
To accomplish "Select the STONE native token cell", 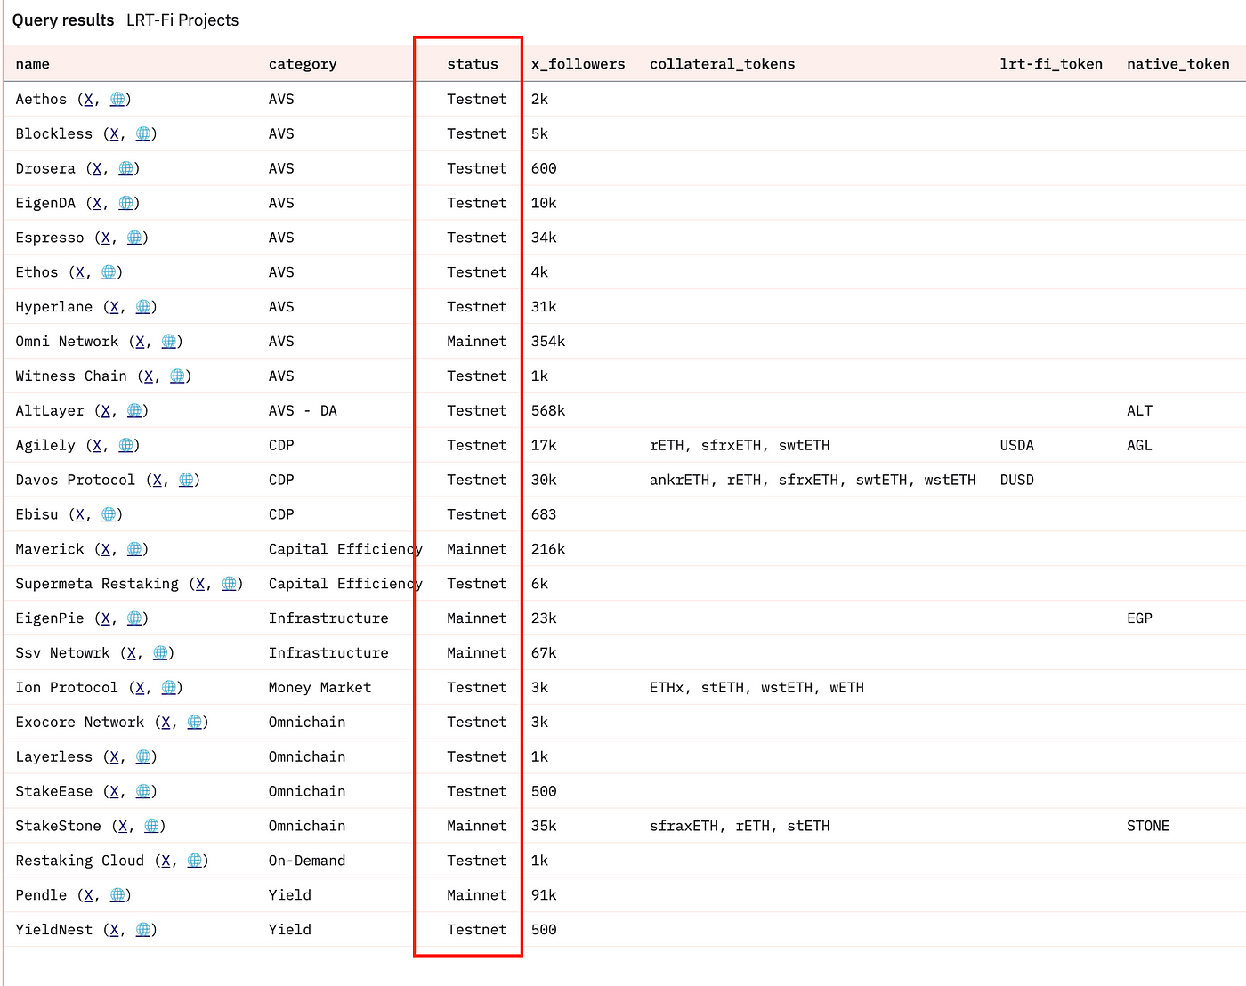I will (x=1148, y=826).
